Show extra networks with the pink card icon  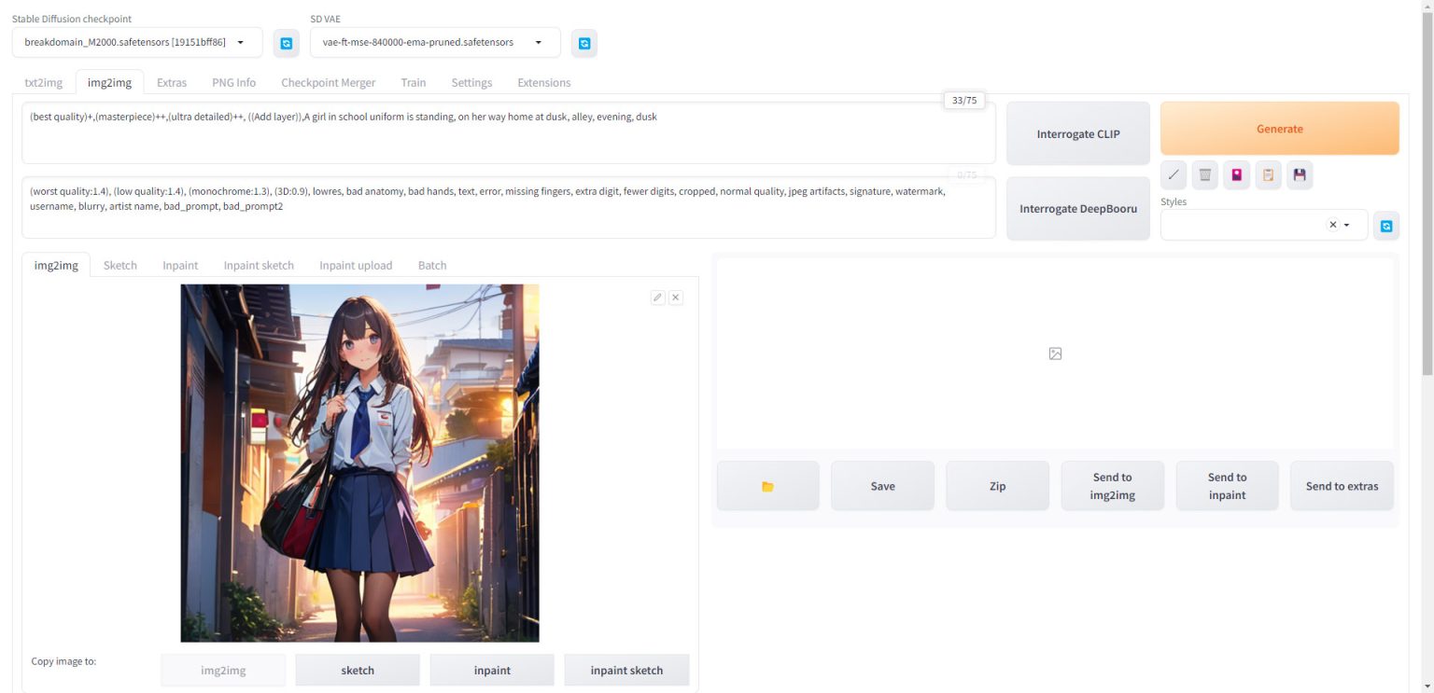pos(1236,174)
